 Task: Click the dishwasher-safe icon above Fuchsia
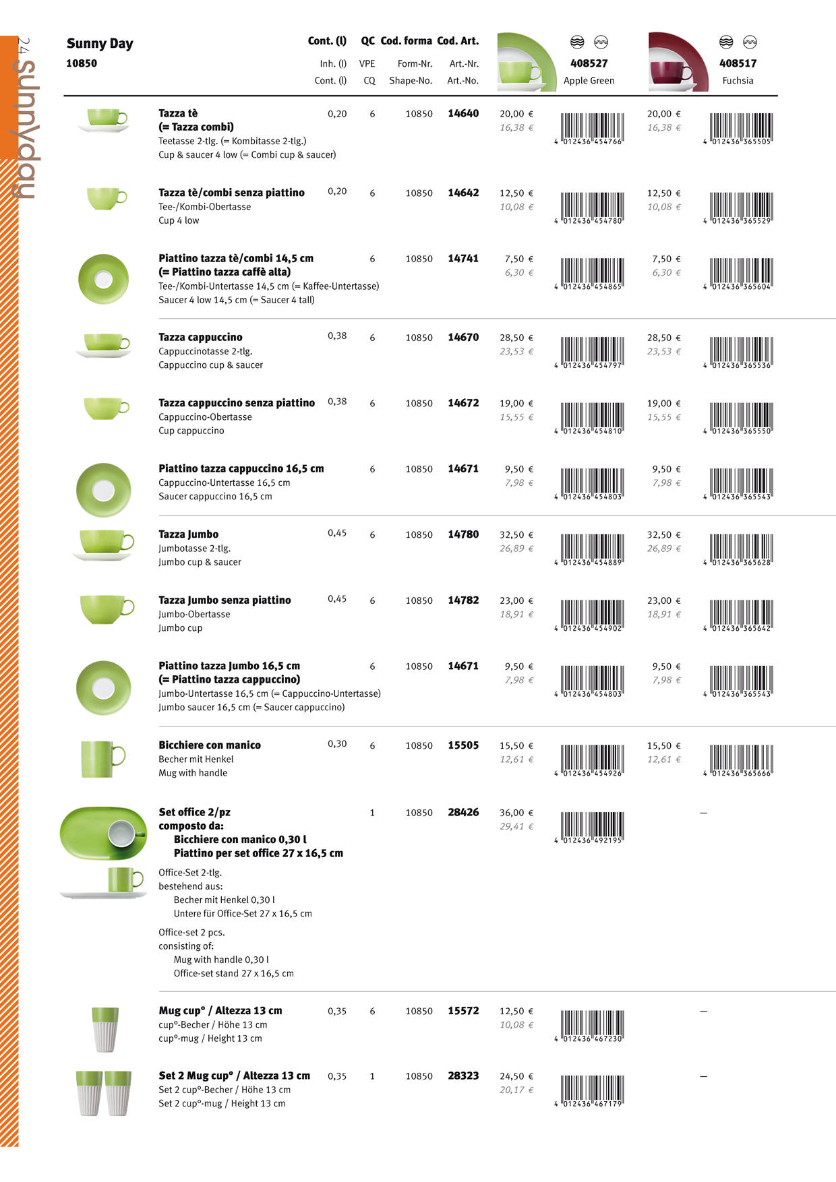726,42
